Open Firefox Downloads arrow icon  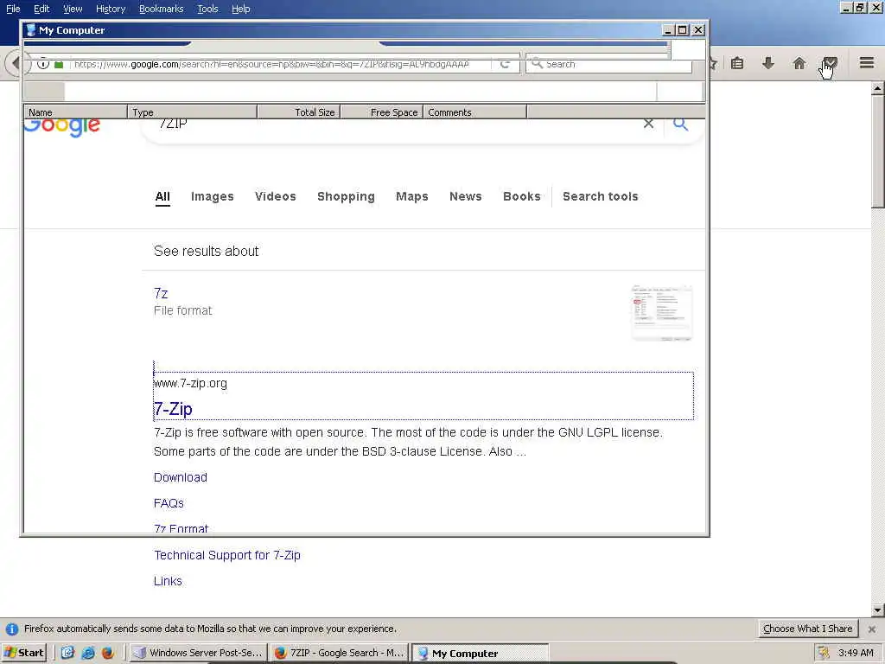click(x=767, y=62)
